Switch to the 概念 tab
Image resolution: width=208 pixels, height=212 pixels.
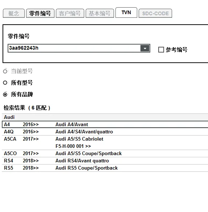pyautogui.click(x=14, y=13)
